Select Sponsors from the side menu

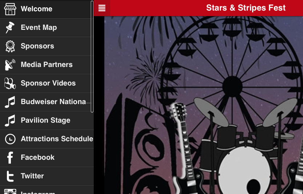(47, 46)
